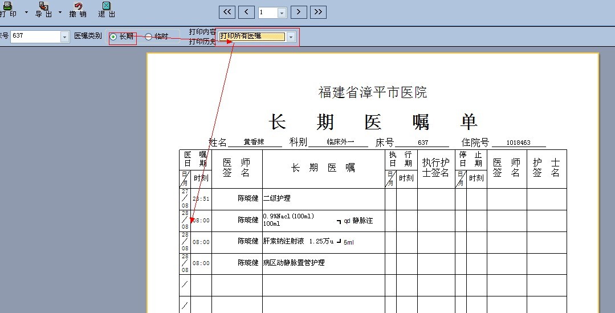Screen dimensions: 615x313
Task: Click the printer icon (打印)
Action: (x=7, y=6)
